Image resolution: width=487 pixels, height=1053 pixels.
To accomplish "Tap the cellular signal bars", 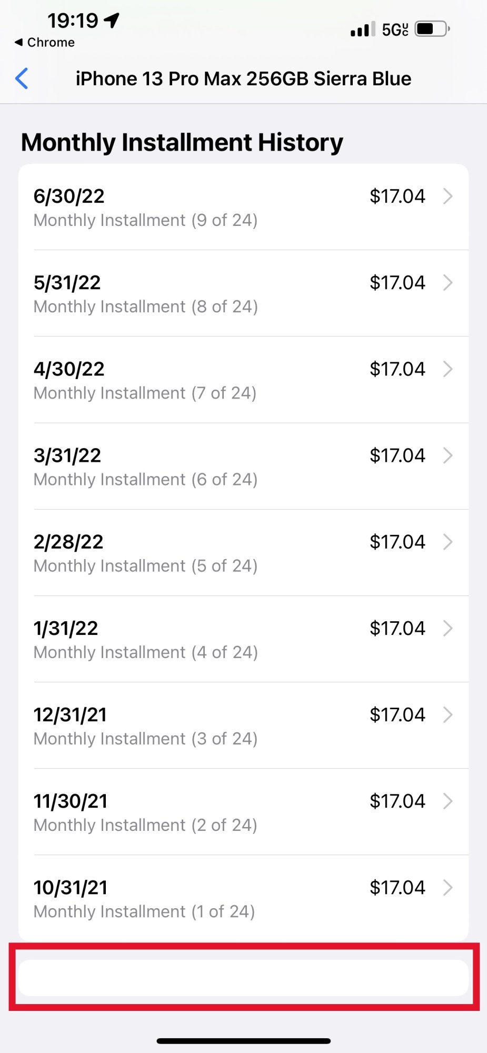I will 363,29.
